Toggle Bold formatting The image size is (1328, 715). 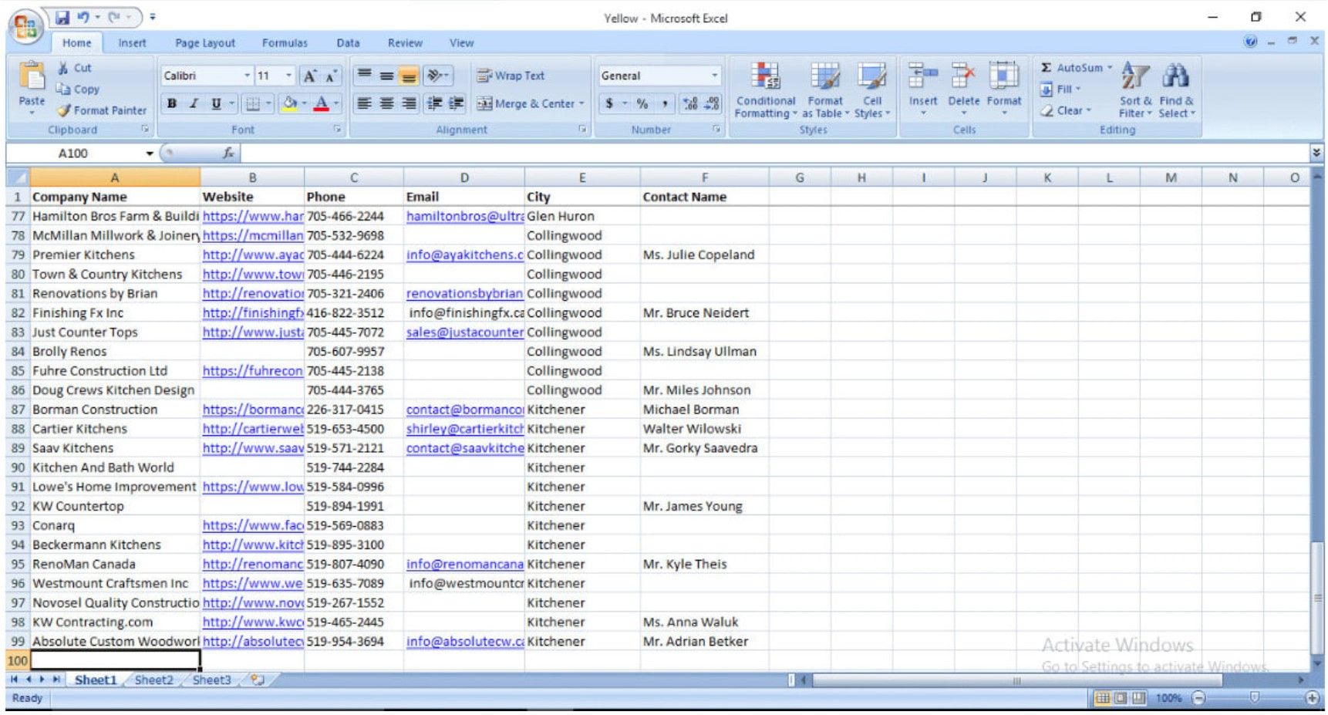point(172,103)
